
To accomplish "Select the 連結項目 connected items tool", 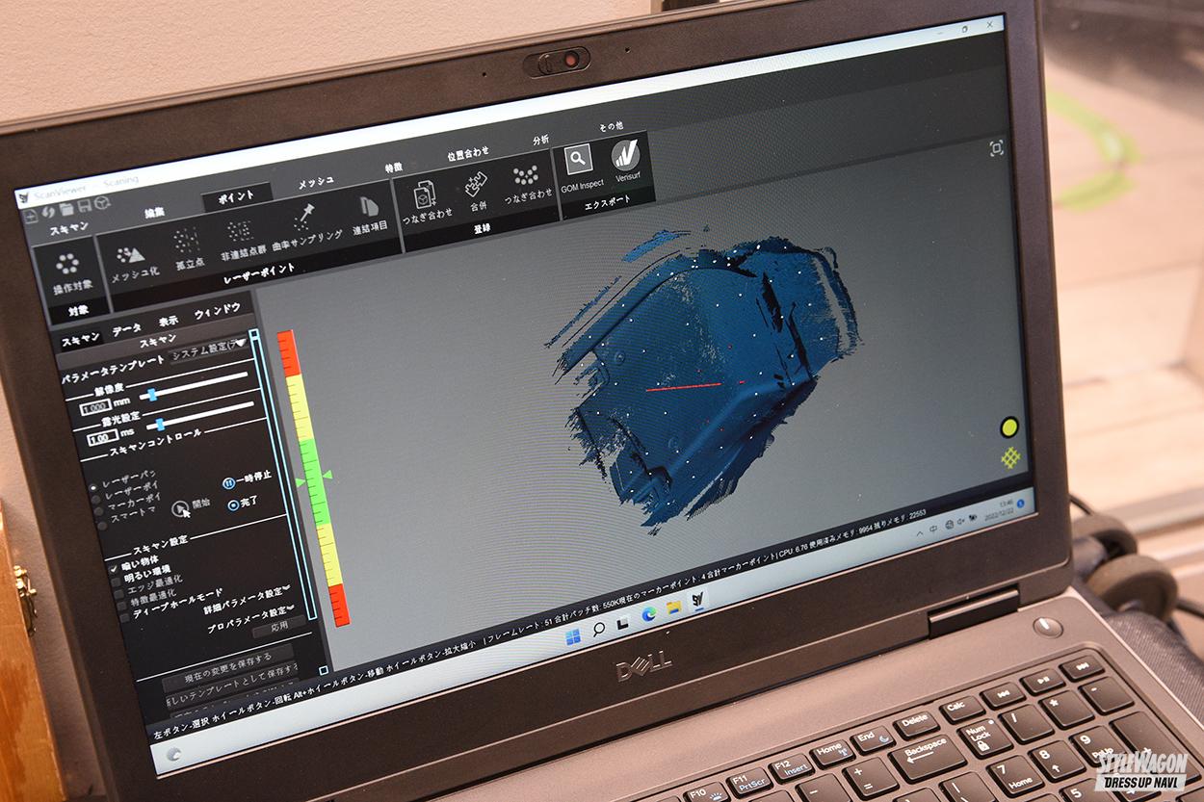I will 369,208.
